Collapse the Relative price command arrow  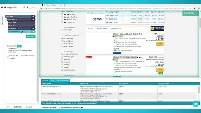[18, 29]
